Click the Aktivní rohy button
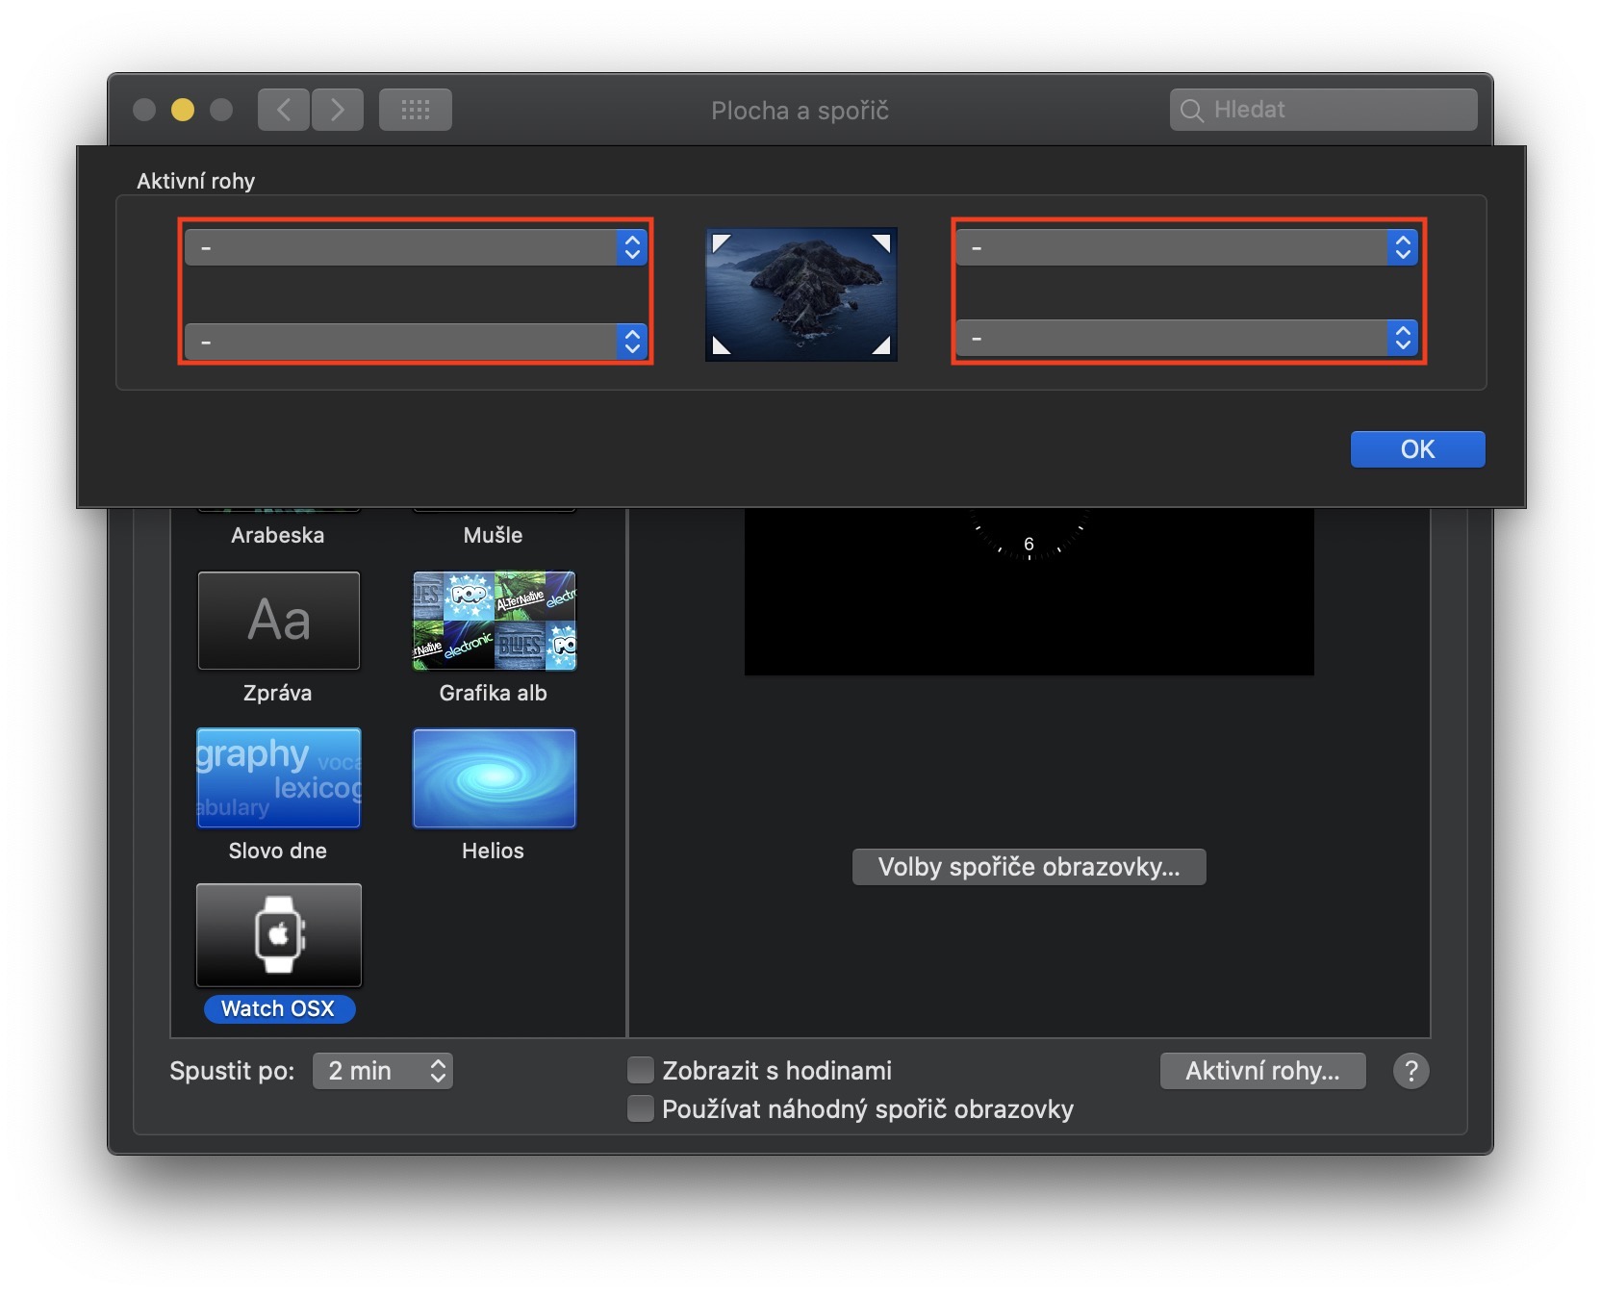Screen dimensions: 1601x1297 point(1262,1071)
